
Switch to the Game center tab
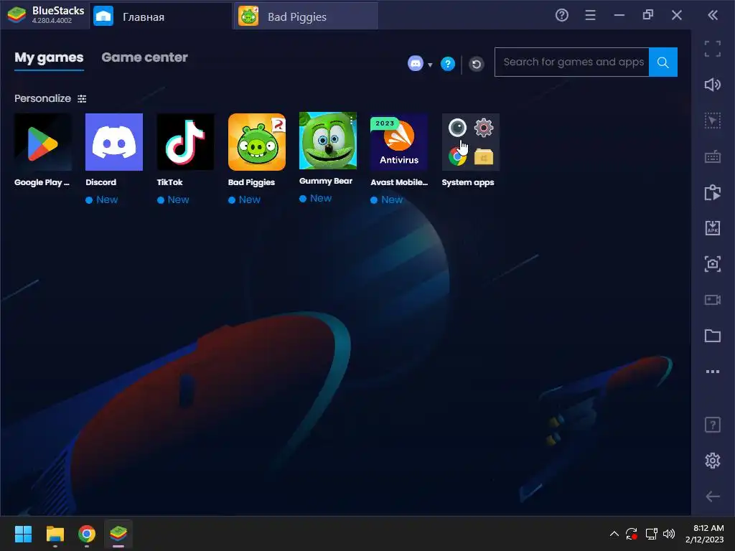(144, 57)
